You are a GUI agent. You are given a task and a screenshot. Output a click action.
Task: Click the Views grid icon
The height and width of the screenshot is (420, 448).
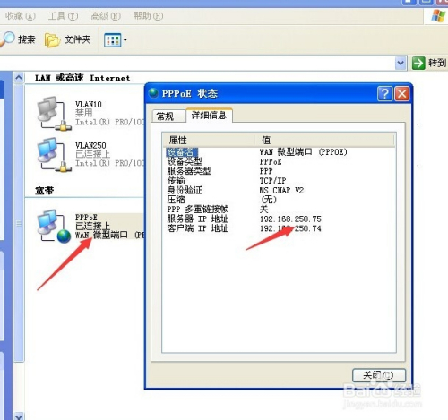[112, 40]
